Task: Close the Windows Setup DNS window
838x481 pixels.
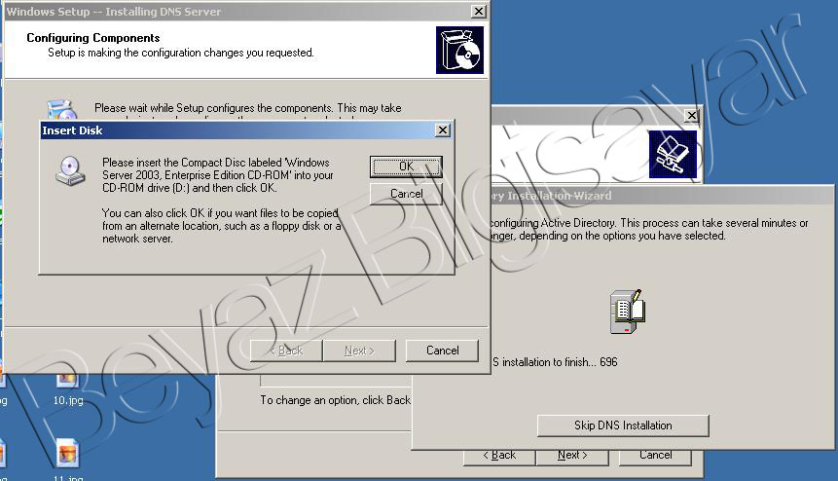Action: [479, 12]
